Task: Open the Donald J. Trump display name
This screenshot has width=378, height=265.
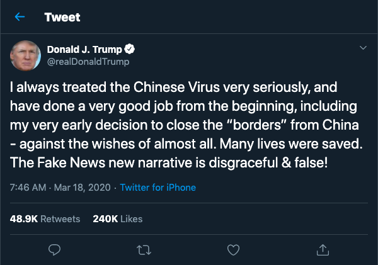Action: tap(84, 49)
